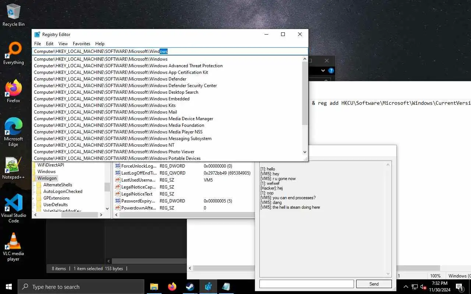Viewport: 471px width, 294px height.
Task: Select the LastLogOffEndTime QWORD value icon
Action: pyautogui.click(x=118, y=173)
